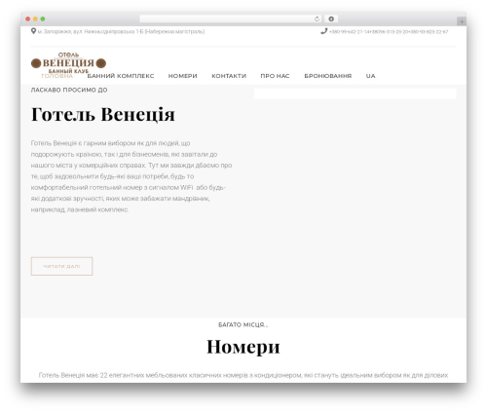Viewport: 487px width, 412px height.
Task: Open the Банний комплекс menu item
Action: (x=121, y=76)
